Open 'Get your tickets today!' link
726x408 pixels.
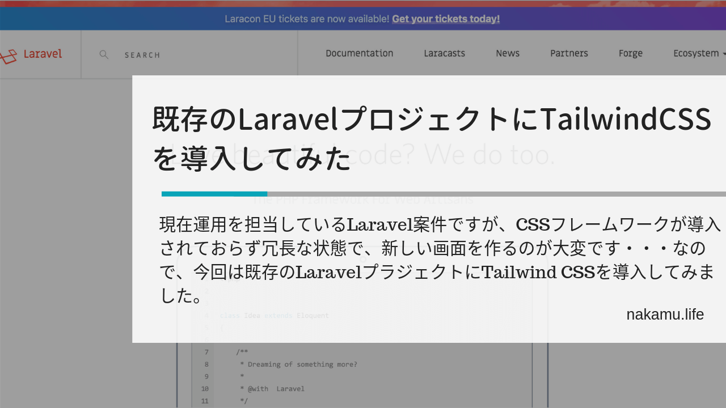(x=445, y=18)
